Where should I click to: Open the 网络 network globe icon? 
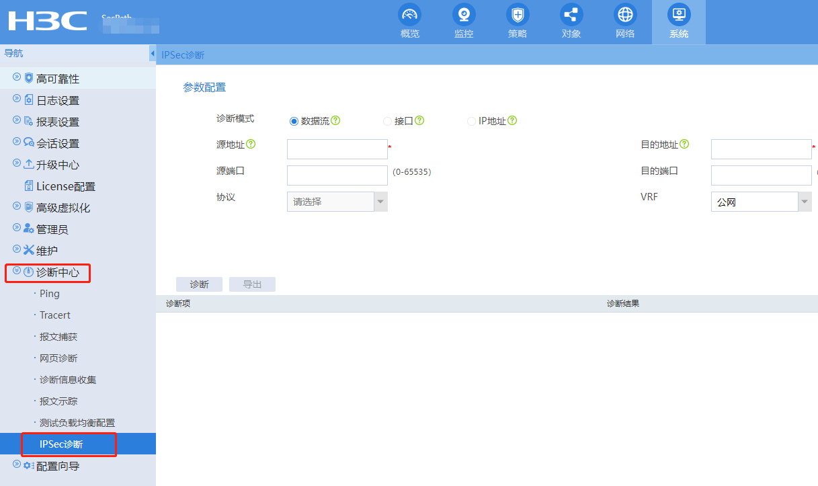625,15
